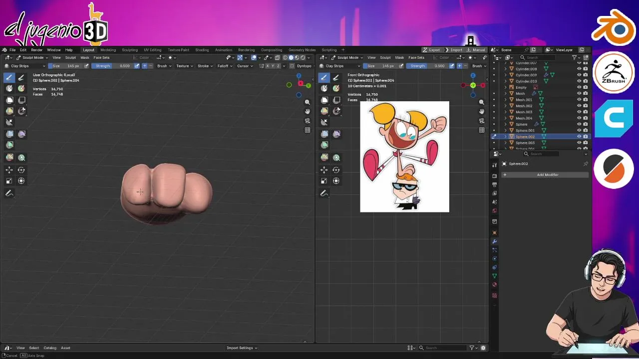Click the pan hand icon in left viewport

point(308,111)
